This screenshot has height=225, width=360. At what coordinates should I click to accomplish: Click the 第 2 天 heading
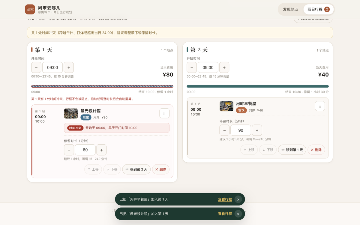coord(199,50)
